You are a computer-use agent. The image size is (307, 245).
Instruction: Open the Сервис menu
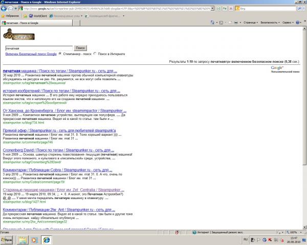(288, 22)
